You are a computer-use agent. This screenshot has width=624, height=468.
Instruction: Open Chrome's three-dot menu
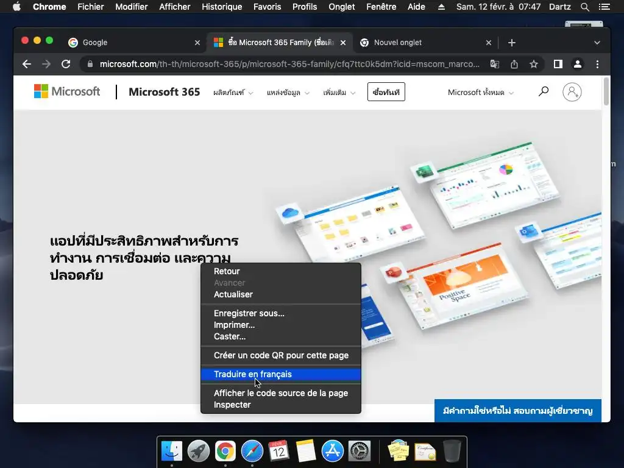pyautogui.click(x=597, y=64)
